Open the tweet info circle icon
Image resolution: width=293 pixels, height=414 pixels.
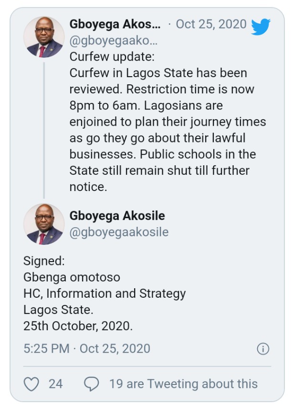point(262,349)
